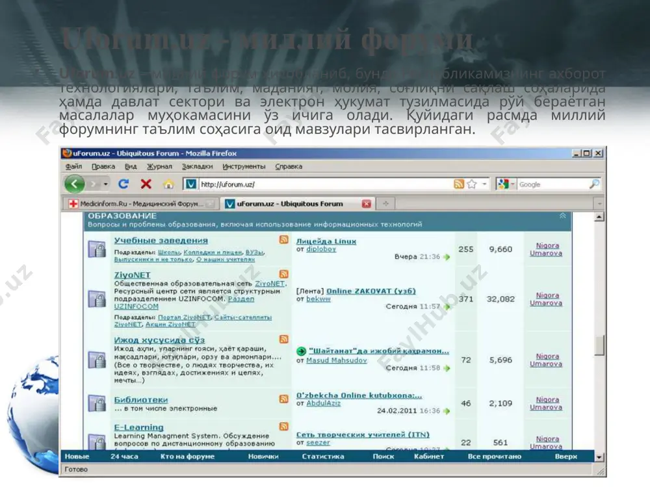Close the uForum.uz tab with red X
Image resolution: width=650 pixels, height=487 pixels.
click(x=366, y=204)
